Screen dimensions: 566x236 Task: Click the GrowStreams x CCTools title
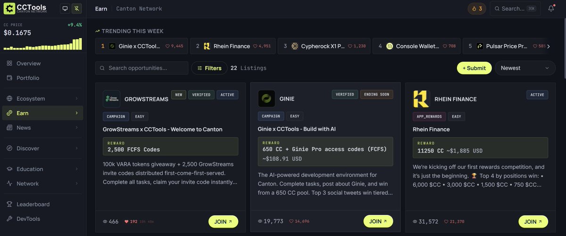pos(162,129)
